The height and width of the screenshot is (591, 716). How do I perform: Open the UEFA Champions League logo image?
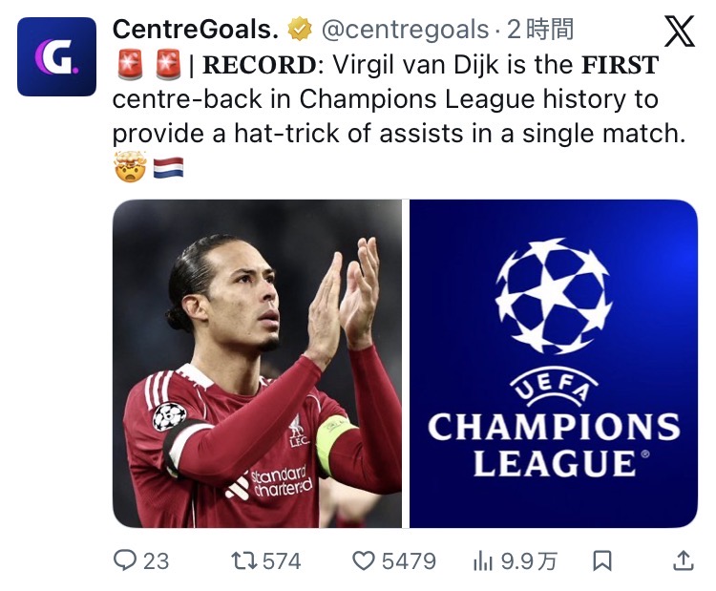pyautogui.click(x=554, y=363)
